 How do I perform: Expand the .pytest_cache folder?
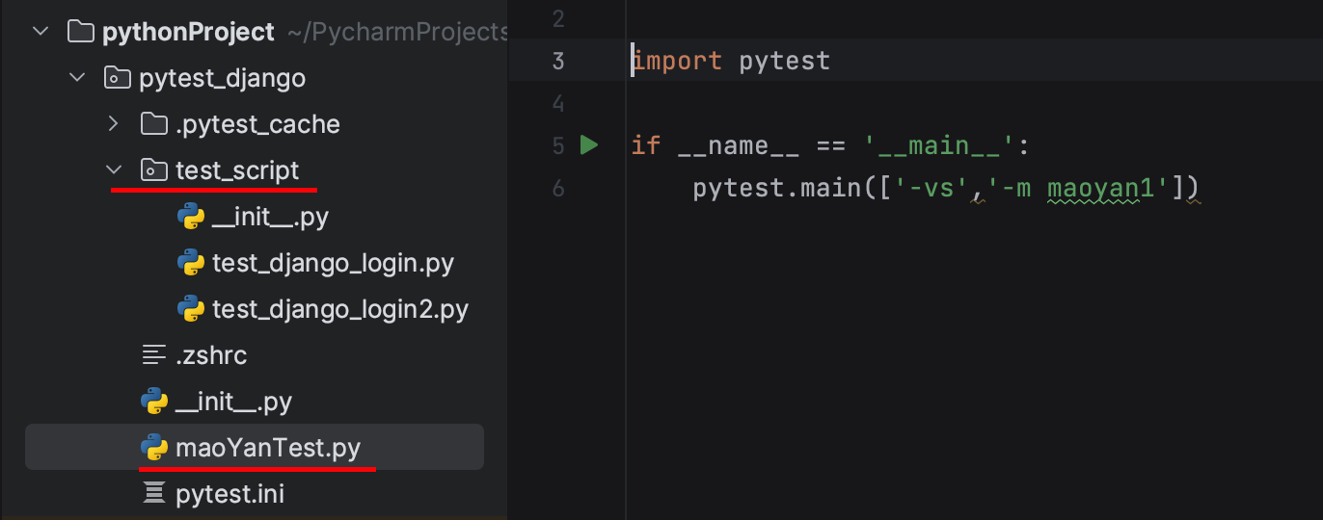point(114,124)
